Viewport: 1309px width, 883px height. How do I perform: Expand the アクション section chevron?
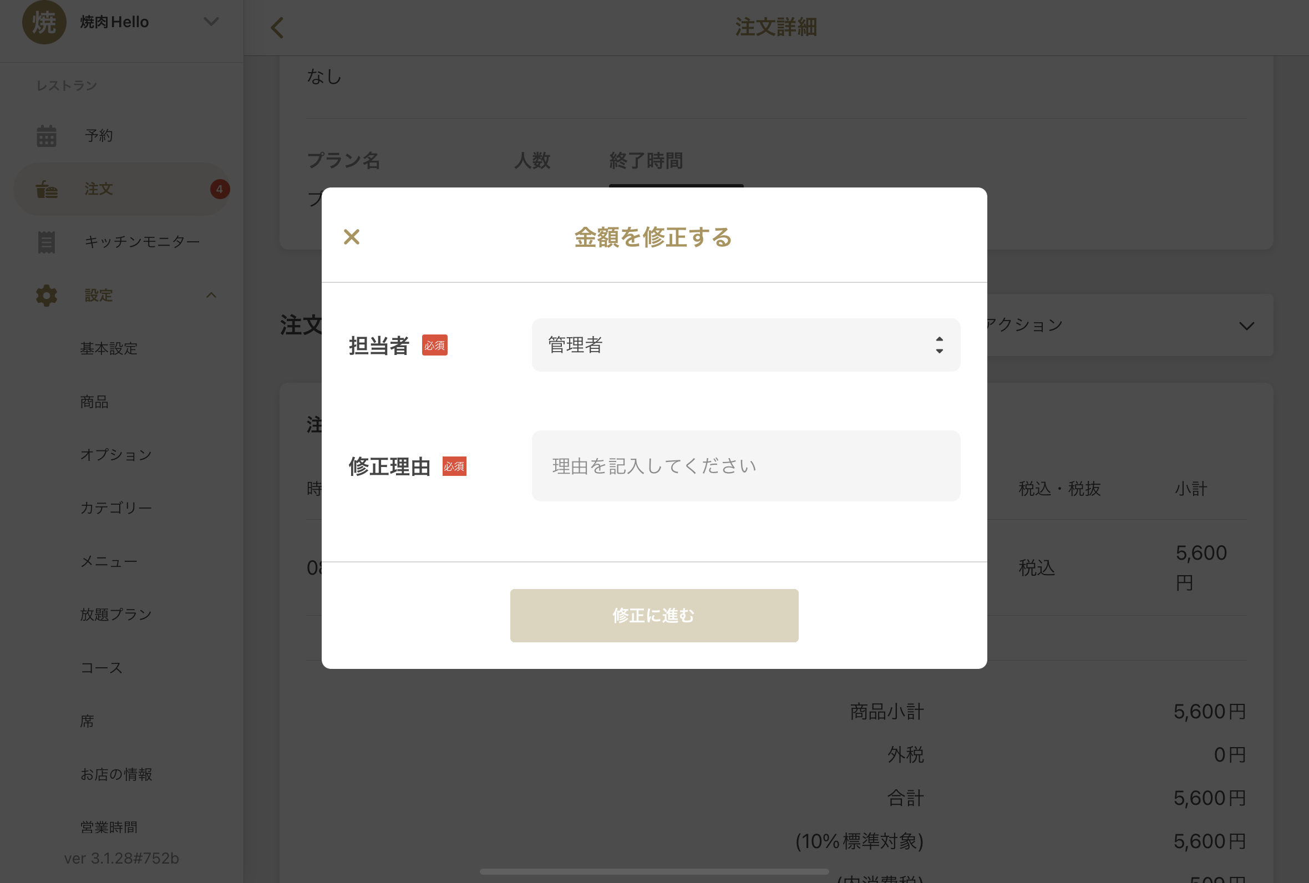[1246, 326]
